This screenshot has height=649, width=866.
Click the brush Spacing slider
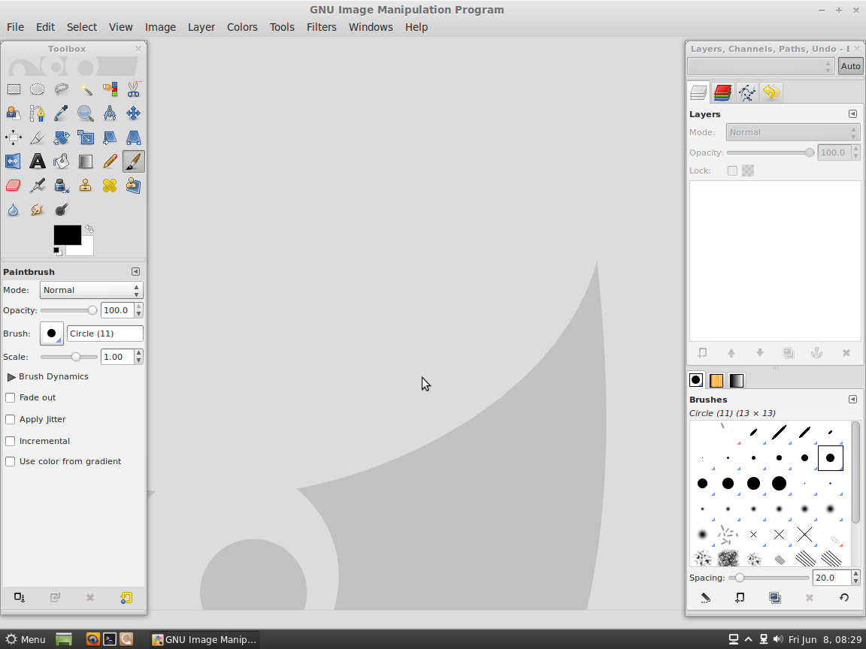click(x=769, y=578)
